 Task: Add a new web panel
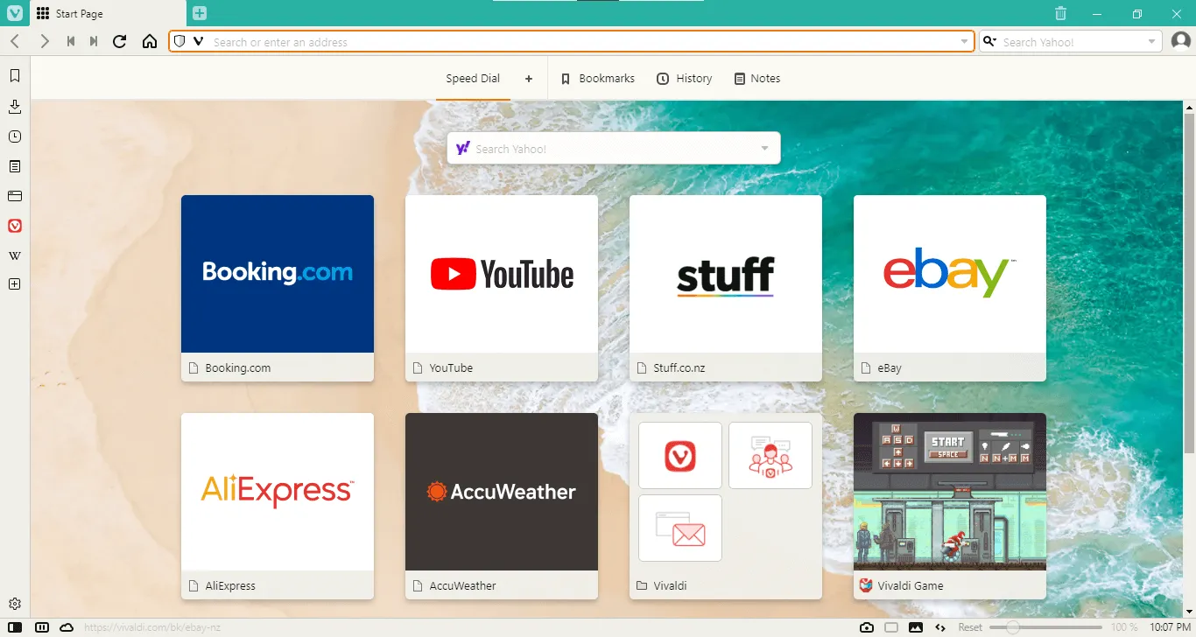[15, 284]
